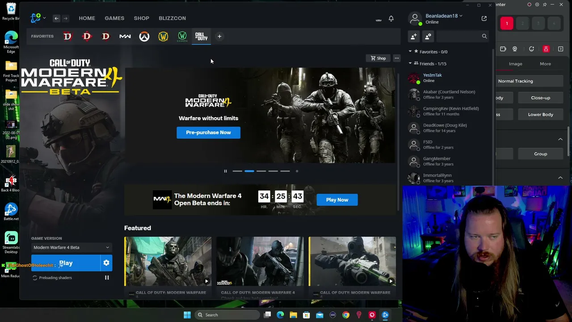Viewport: 572px width, 322px height.
Task: Select friend ImmortalRynn
Action: (x=449, y=178)
